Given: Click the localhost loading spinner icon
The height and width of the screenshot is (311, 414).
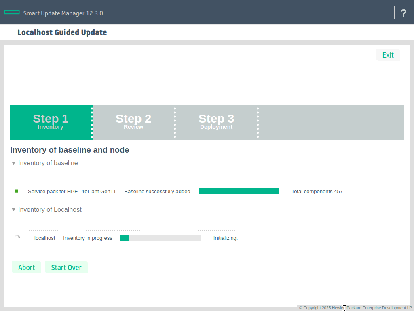Looking at the screenshot, I should pyautogui.click(x=17, y=238).
